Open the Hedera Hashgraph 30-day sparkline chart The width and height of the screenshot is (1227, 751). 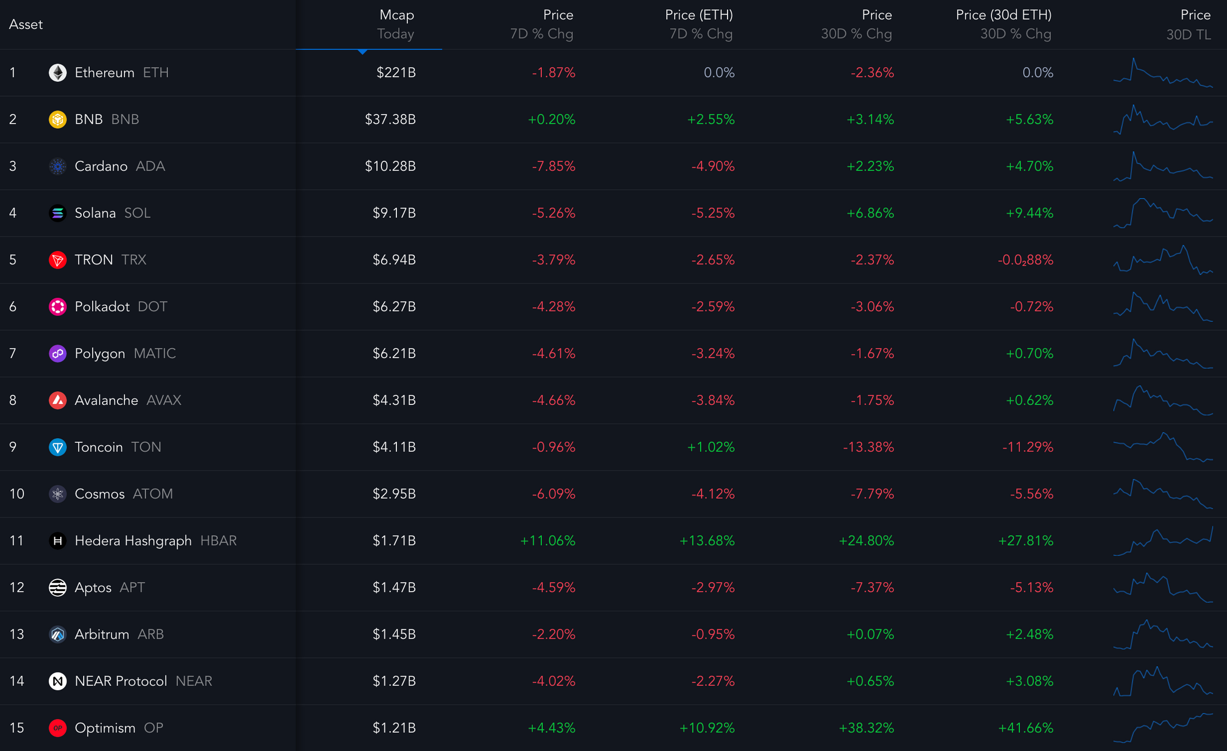pyautogui.click(x=1163, y=541)
